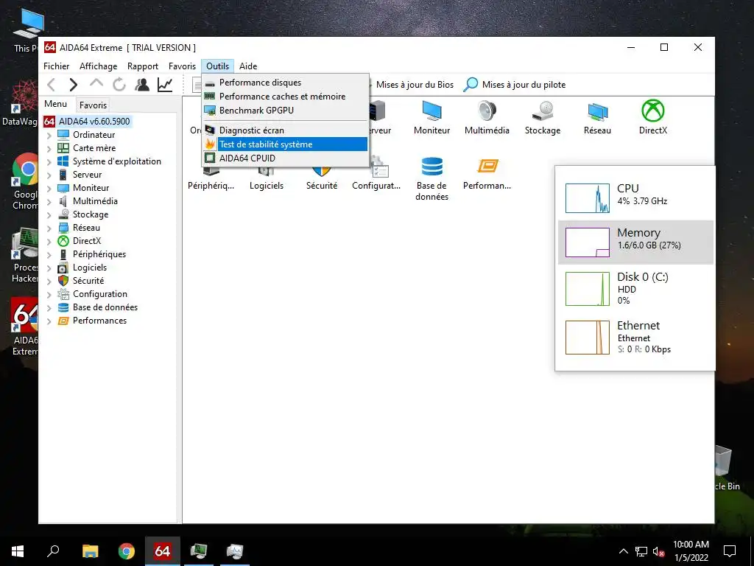Viewport: 754px width, 566px height.
Task: Open the Performan... category icon
Action: pyautogui.click(x=487, y=174)
